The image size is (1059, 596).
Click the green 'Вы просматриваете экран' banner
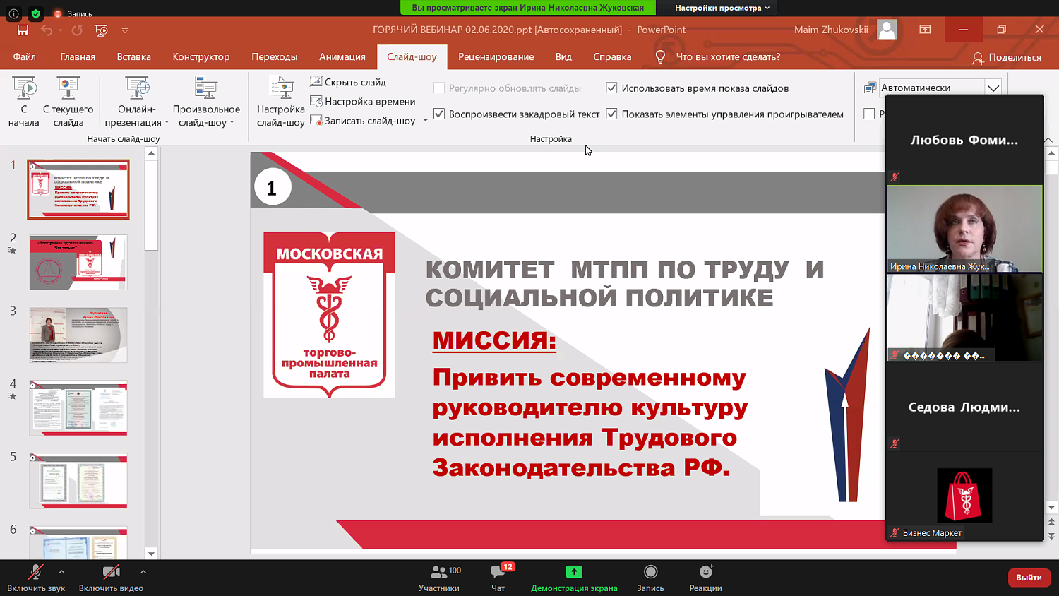pyautogui.click(x=528, y=8)
